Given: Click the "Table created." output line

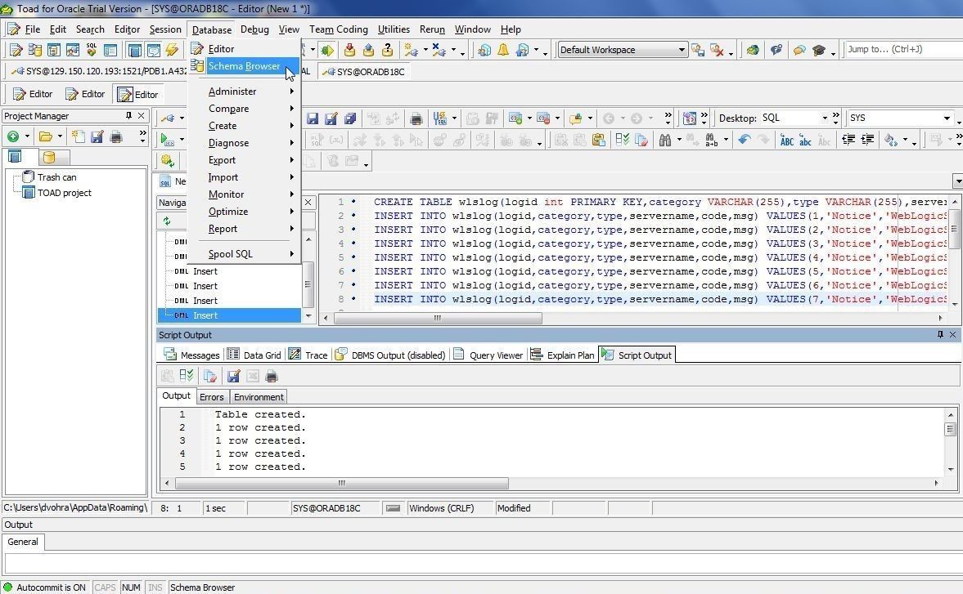Looking at the screenshot, I should 260,414.
